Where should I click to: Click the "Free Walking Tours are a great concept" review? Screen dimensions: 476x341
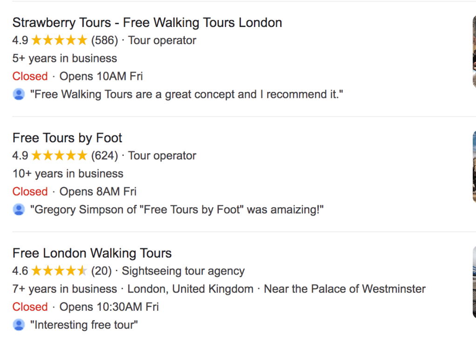[187, 94]
